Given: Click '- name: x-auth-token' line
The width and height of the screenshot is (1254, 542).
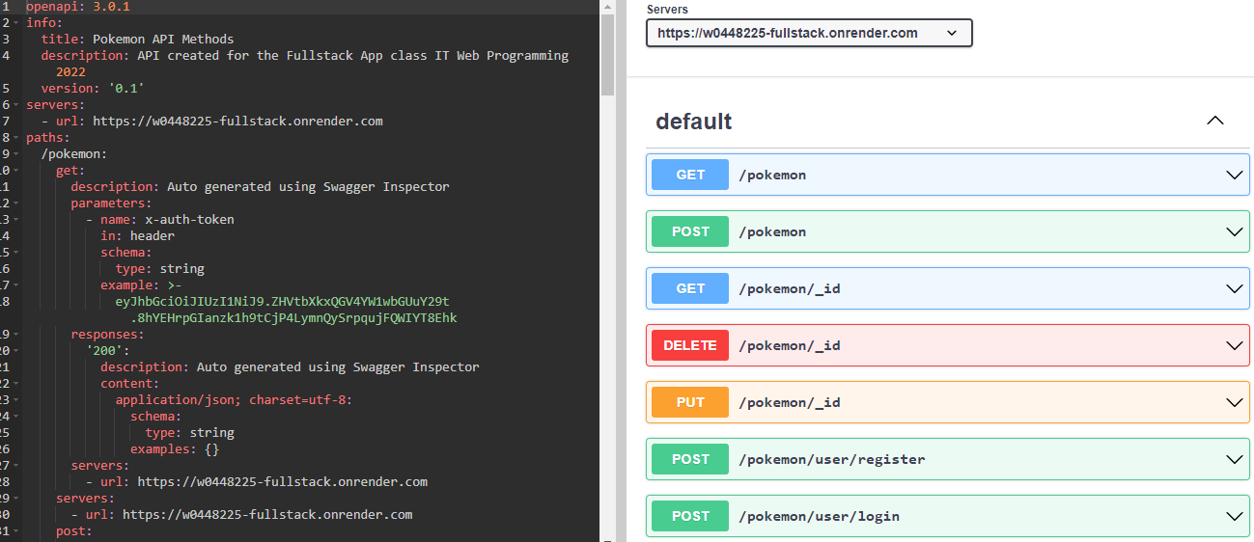Looking at the screenshot, I should point(160,220).
